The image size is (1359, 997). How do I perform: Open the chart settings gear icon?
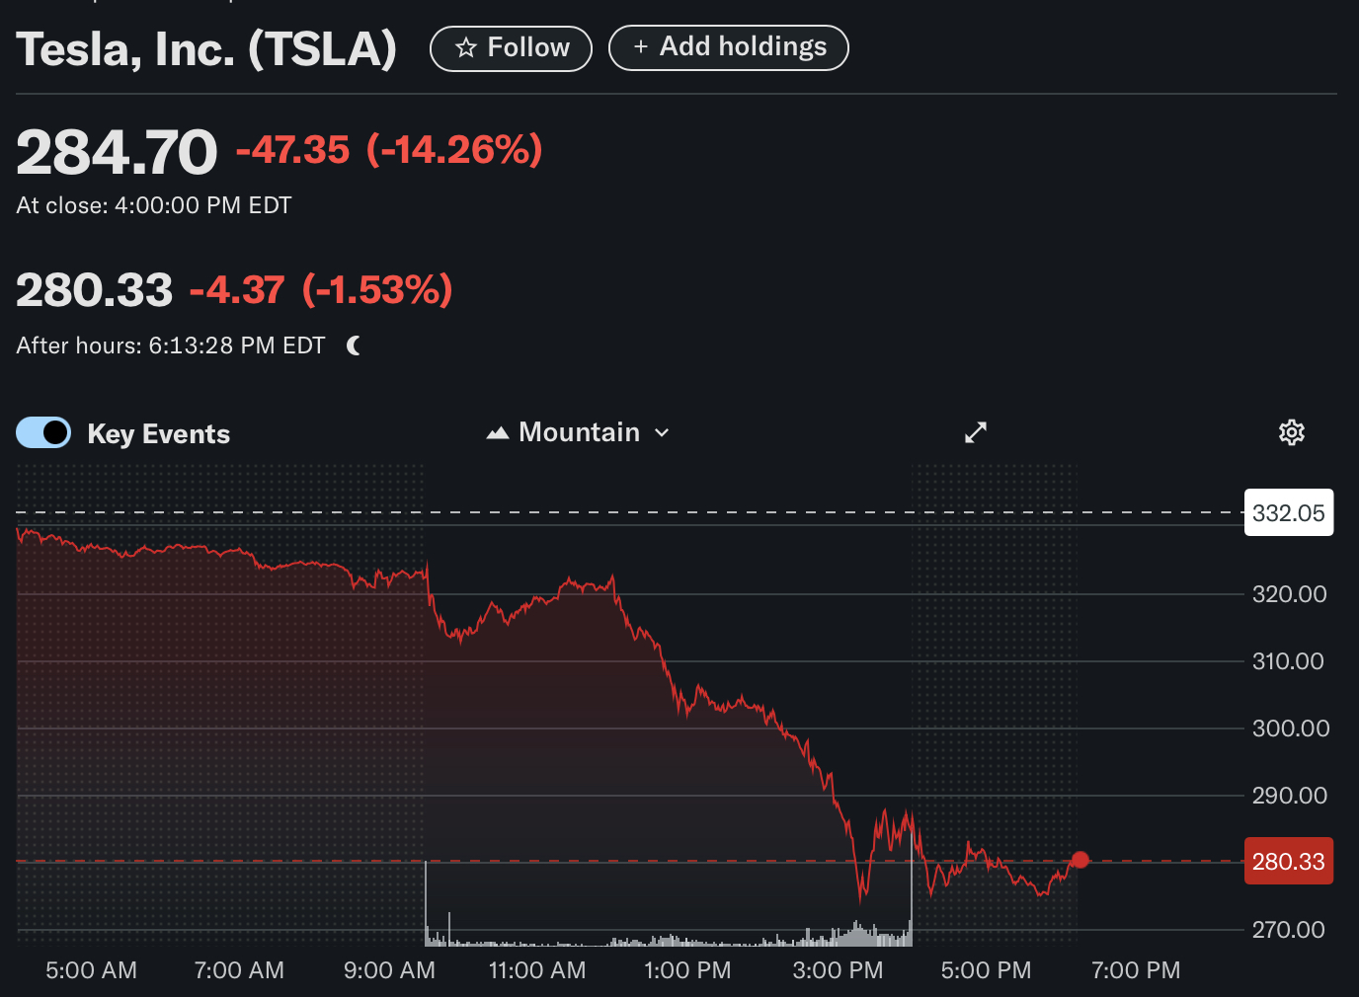click(x=1291, y=432)
